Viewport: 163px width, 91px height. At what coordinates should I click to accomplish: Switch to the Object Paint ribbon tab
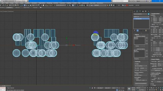click(26, 8)
